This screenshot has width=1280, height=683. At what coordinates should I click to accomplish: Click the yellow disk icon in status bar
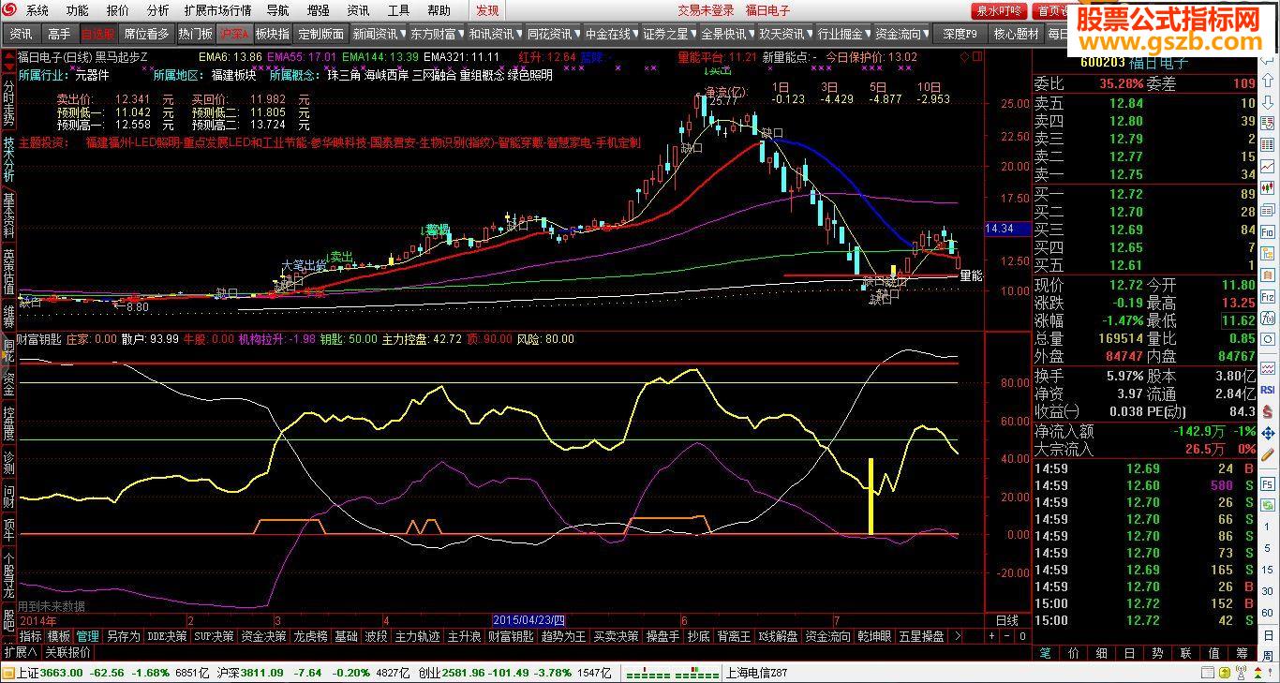tap(1225, 673)
